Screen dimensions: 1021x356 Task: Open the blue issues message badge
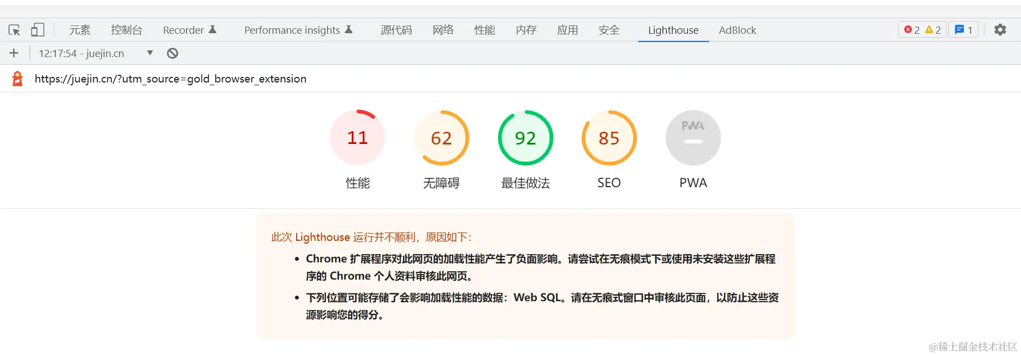click(x=963, y=30)
